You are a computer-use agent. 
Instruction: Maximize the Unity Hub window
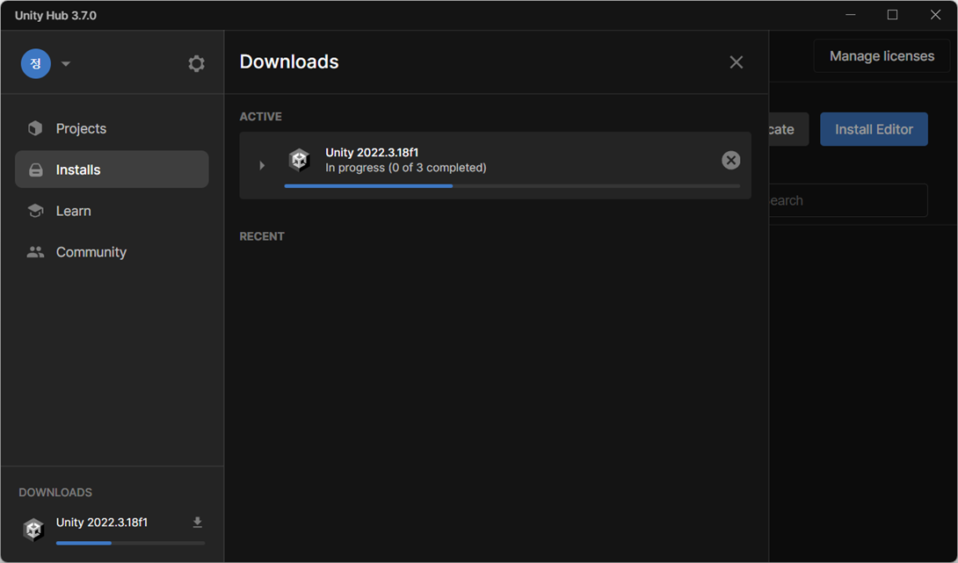point(893,15)
